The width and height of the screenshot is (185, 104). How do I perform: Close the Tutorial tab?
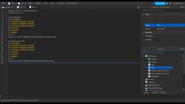12,8
